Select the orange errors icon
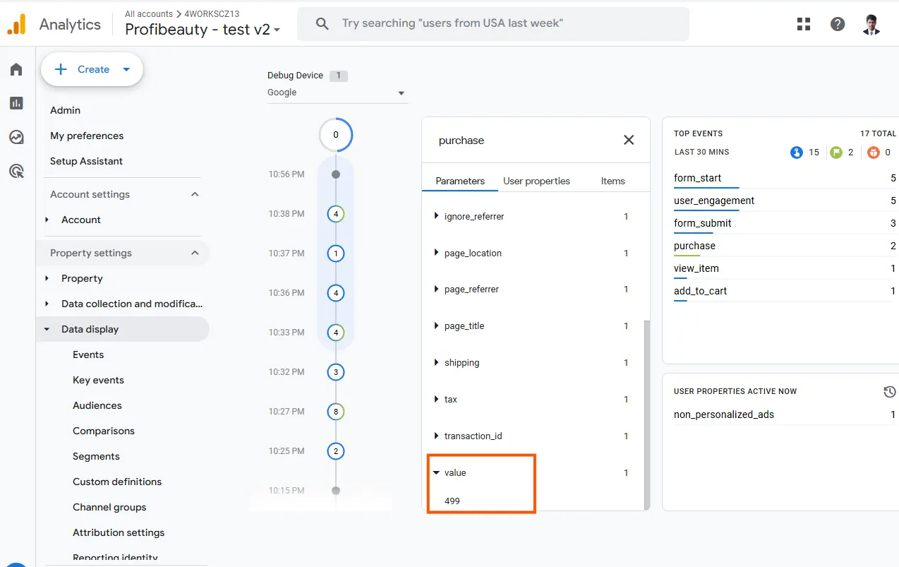This screenshot has height=567, width=899. point(874,152)
